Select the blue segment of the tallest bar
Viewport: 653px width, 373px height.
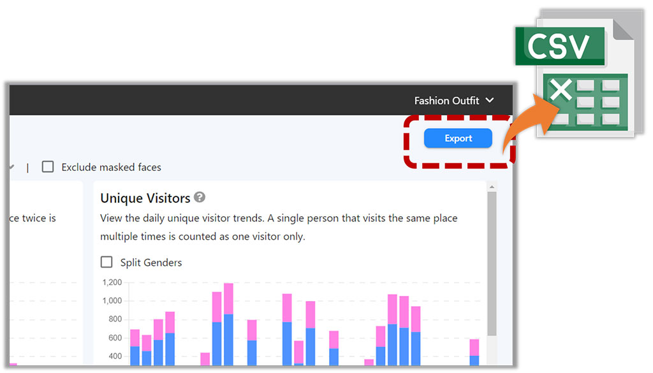point(228,339)
